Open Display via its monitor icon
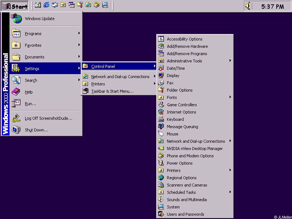The height and width of the screenshot is (219, 292). click(161, 76)
